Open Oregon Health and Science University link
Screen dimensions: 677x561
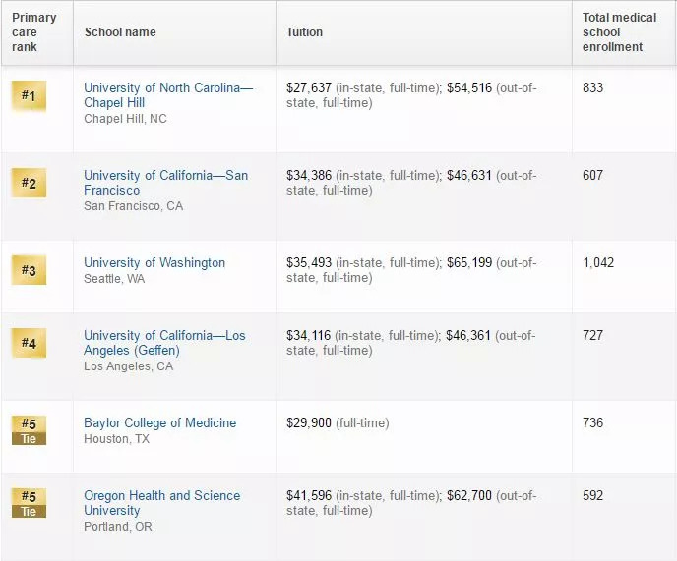pyautogui.click(x=162, y=503)
